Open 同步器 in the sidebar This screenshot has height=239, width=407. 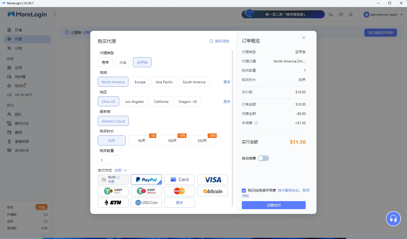coord(27,77)
